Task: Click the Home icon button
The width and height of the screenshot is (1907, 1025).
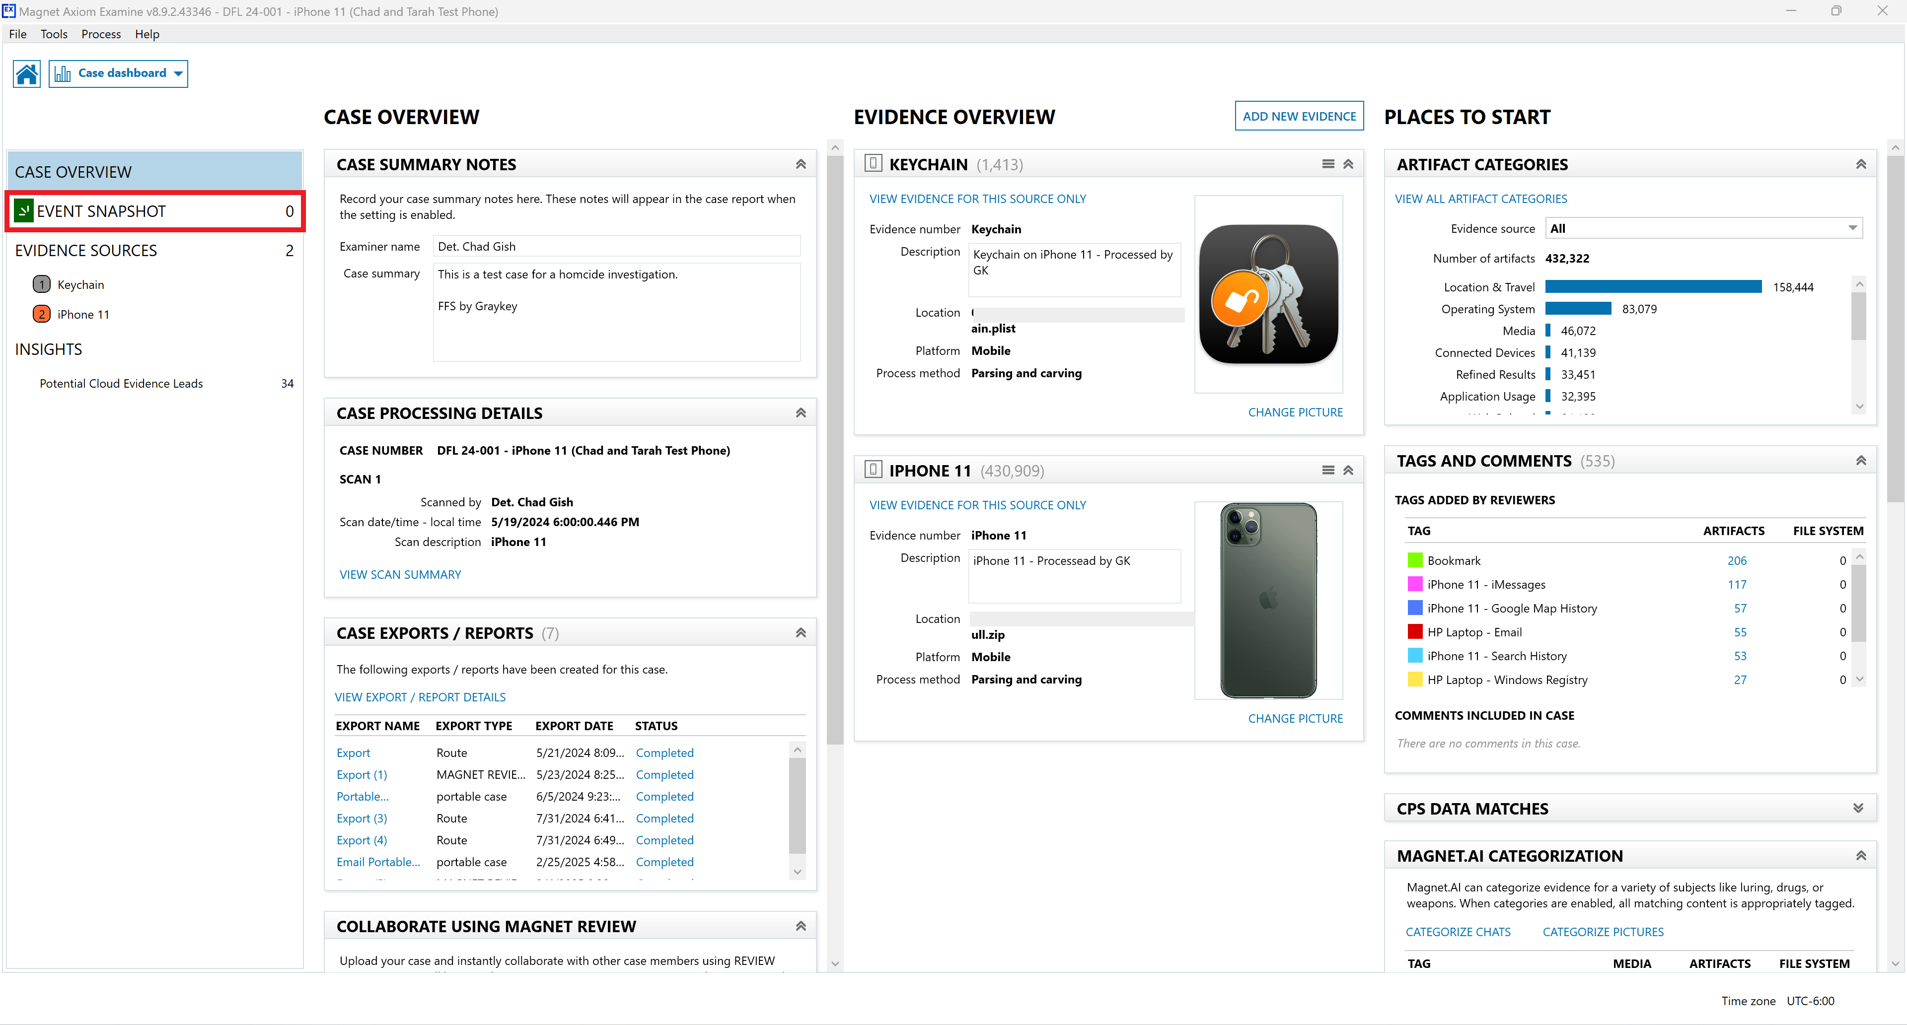Action: point(27,73)
